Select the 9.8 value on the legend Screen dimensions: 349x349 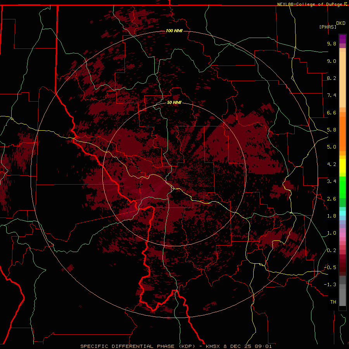[332, 43]
